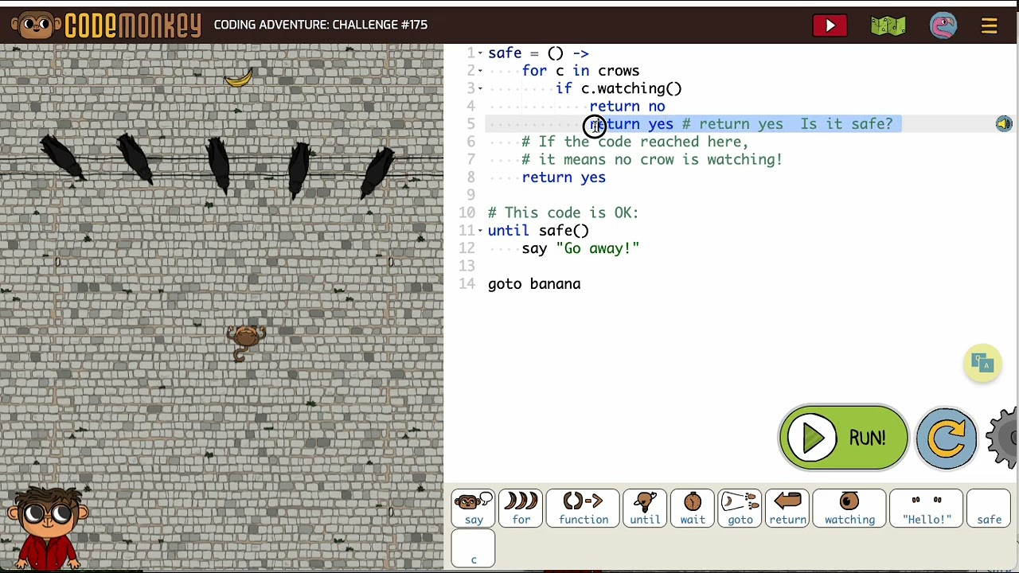Open the settings gear by the reset button
The height and width of the screenshot is (573, 1019).
[x=1003, y=438]
